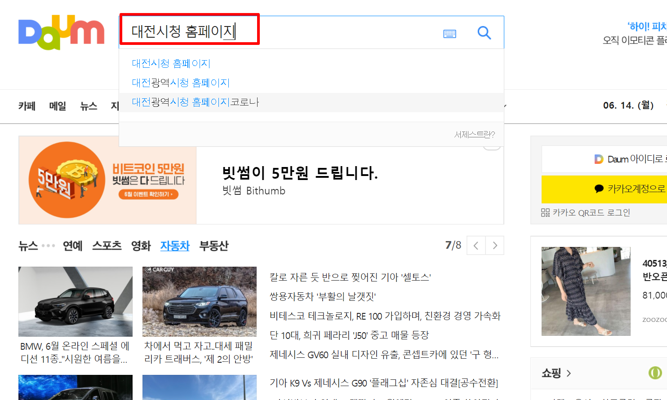Open the Chevrolet Traverse CARGUY thumbnail
The image size is (667, 400).
pyautogui.click(x=200, y=302)
